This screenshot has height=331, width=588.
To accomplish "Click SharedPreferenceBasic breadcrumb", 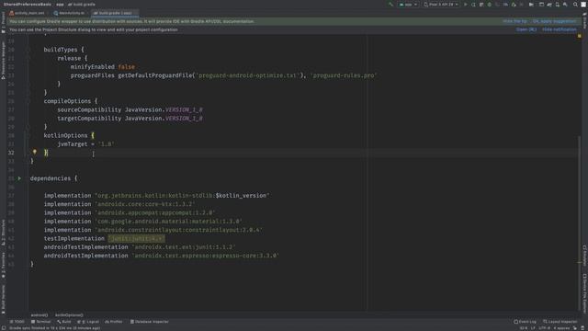I will (28, 5).
